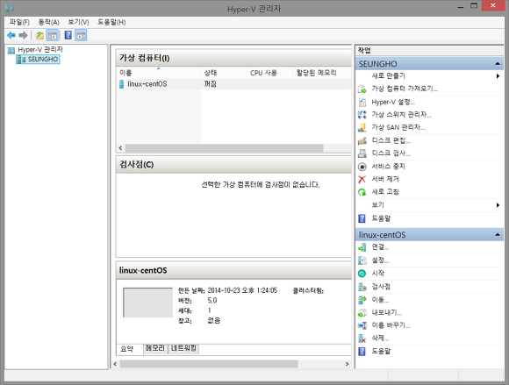Screen dimensions: 509x385
Task: Open 가상 컴퓨터 가져오기 import action
Action: click(405, 89)
